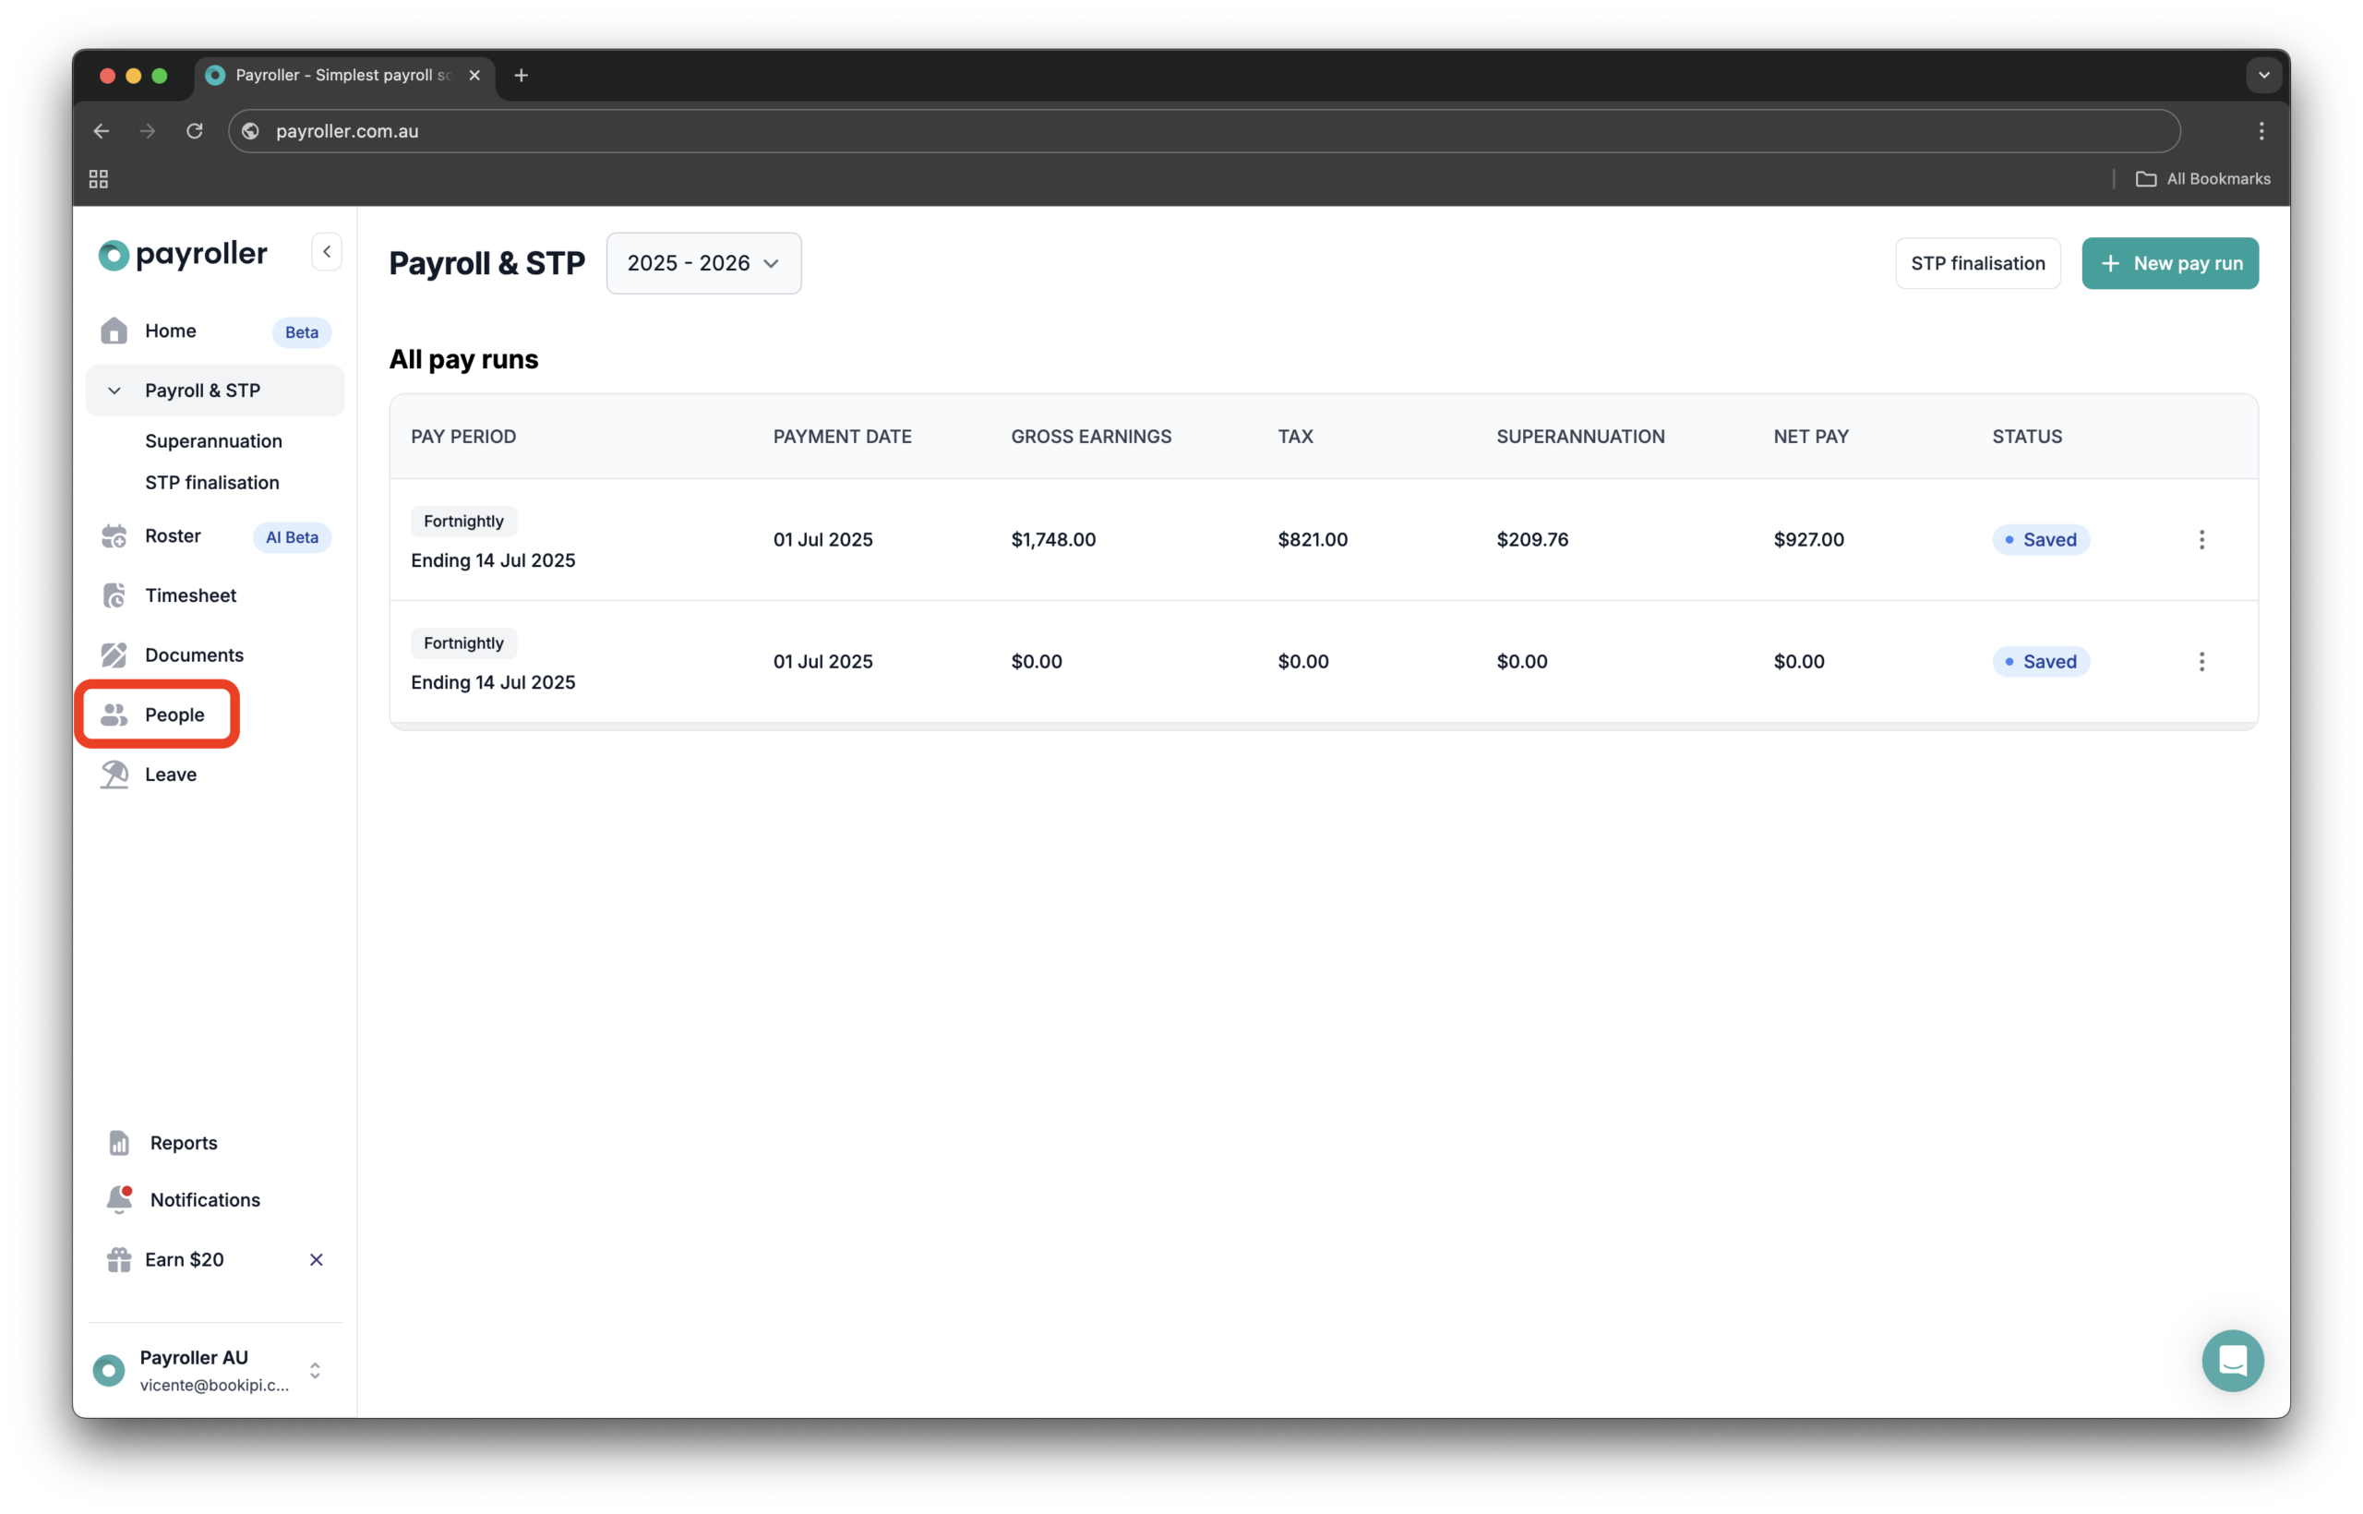2363x1514 pixels.
Task: Go to Superannuation submenu item
Action: [x=213, y=441]
